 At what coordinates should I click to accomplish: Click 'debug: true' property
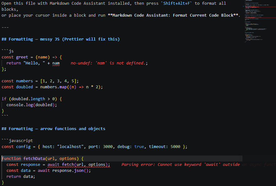(x=130, y=147)
